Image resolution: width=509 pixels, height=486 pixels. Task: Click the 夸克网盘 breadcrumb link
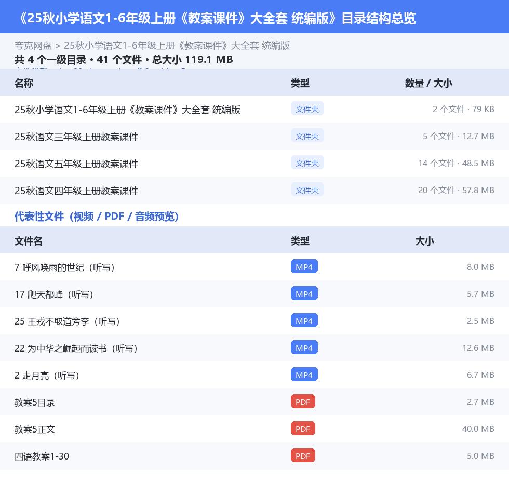33,45
